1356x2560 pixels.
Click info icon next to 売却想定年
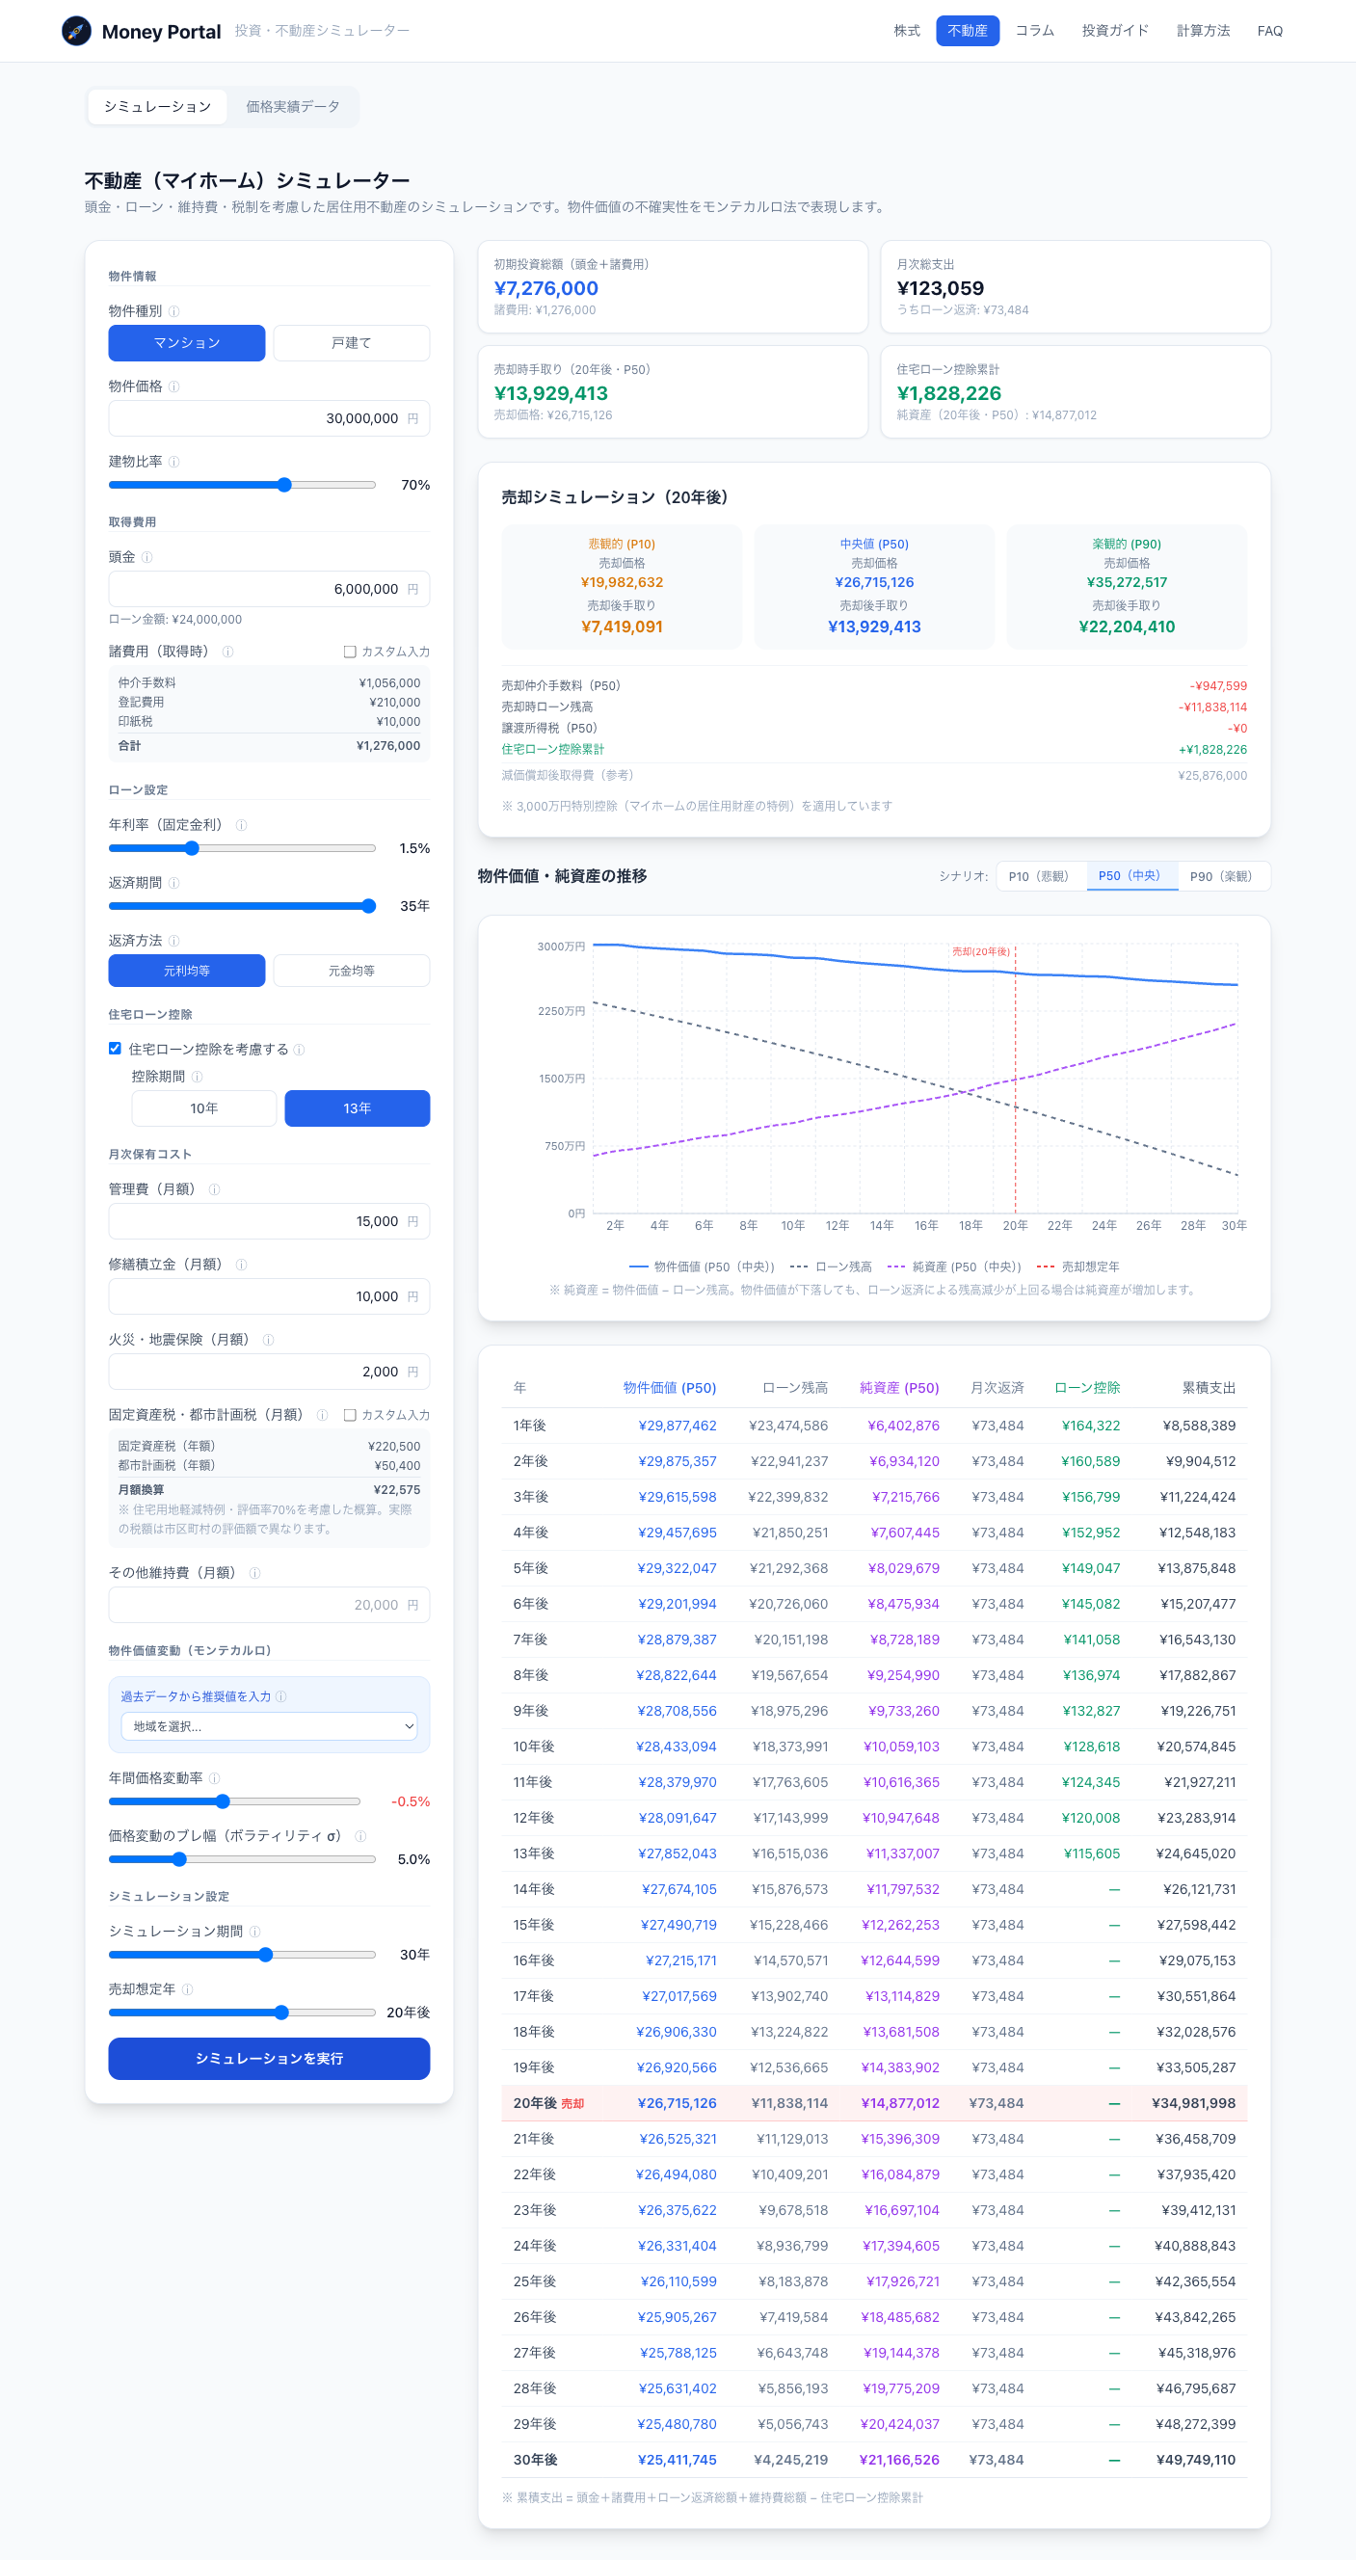[x=188, y=1988]
